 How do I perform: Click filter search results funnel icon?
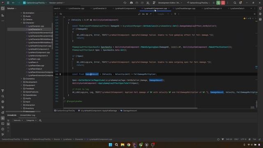coord(175,14)
